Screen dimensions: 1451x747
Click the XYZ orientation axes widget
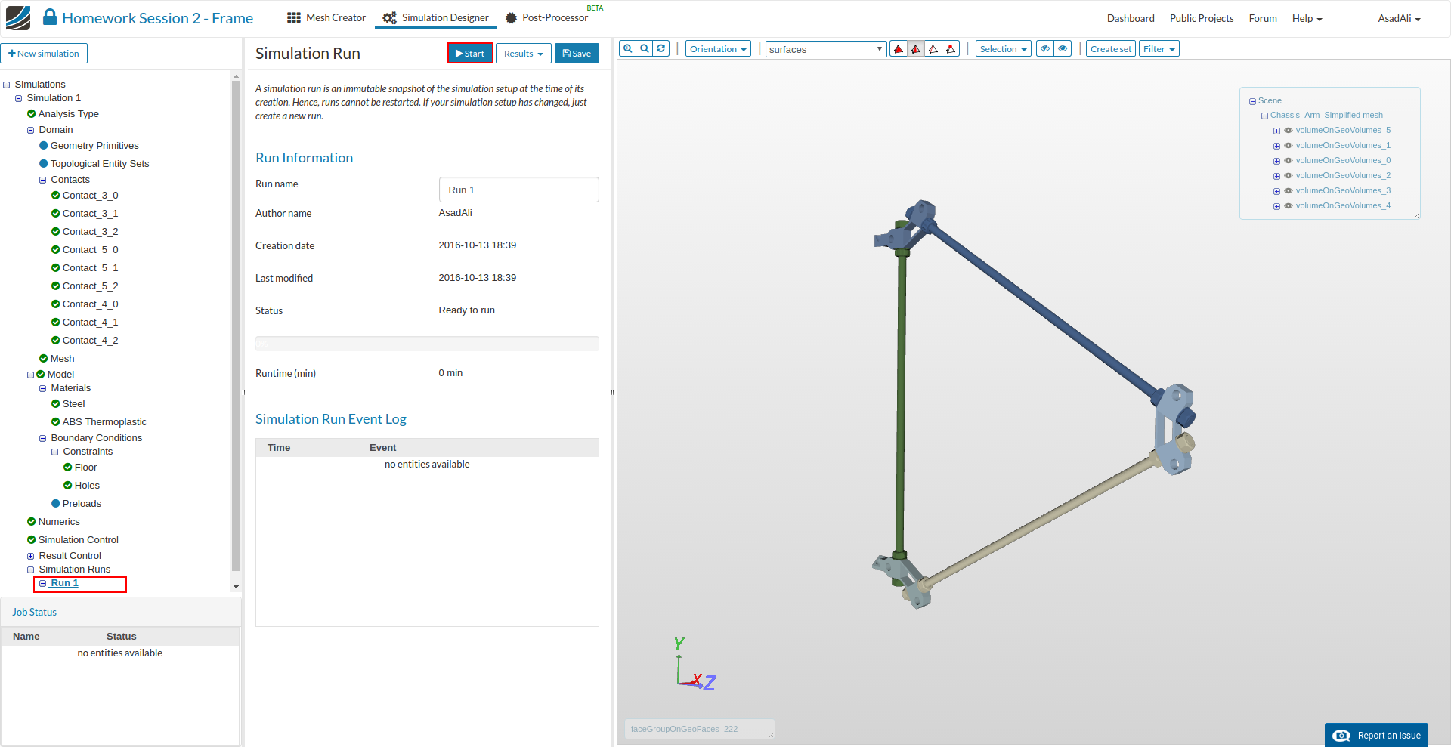tap(695, 664)
